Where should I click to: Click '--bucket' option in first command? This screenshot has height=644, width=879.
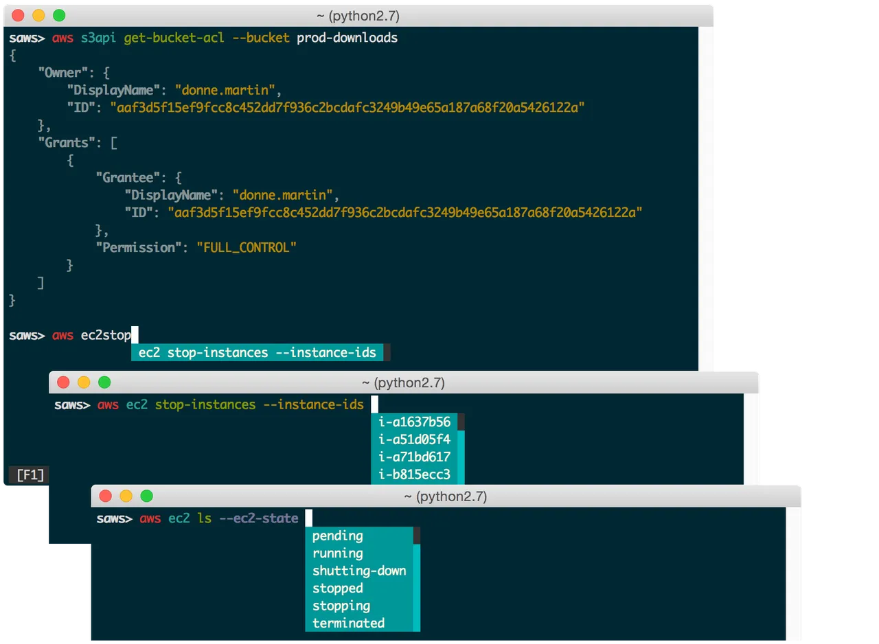point(261,38)
